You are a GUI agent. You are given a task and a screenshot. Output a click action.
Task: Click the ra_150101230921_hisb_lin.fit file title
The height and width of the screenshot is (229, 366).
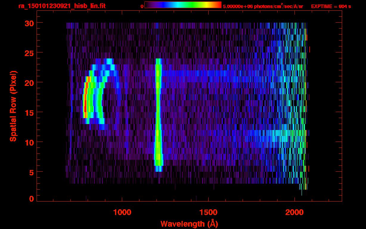coord(62,6)
